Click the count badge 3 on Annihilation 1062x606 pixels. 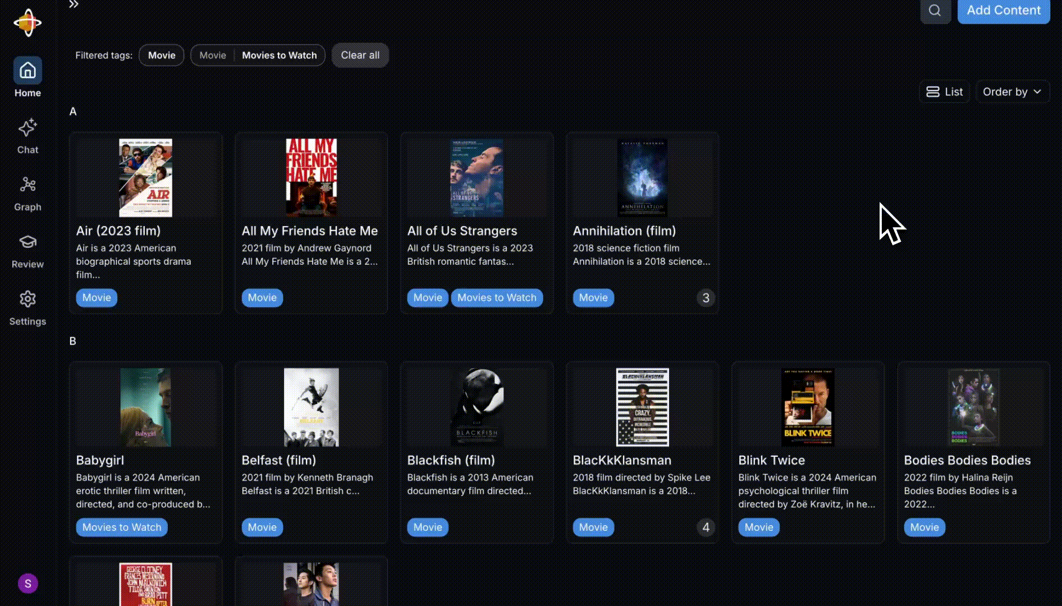point(706,298)
